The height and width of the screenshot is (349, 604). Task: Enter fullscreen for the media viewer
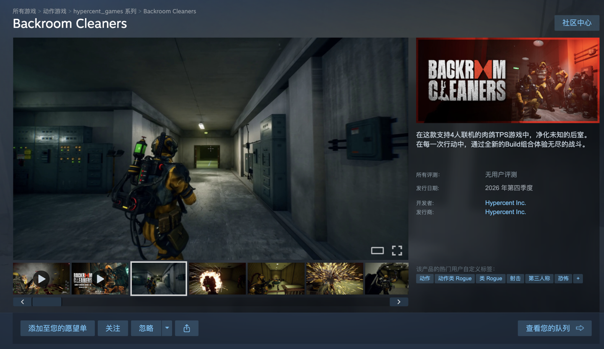tap(397, 251)
